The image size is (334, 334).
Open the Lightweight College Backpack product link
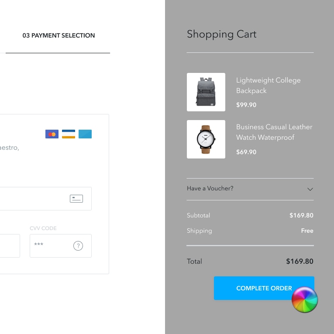point(268,86)
